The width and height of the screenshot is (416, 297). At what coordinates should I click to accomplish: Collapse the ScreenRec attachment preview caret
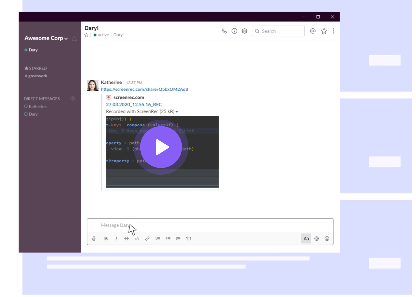coord(177,112)
